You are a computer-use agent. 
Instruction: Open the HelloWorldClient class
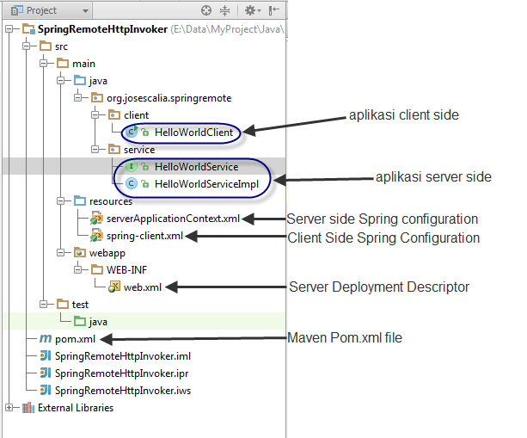[193, 133]
